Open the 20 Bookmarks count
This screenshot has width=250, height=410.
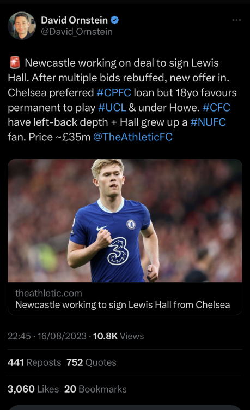95,389
